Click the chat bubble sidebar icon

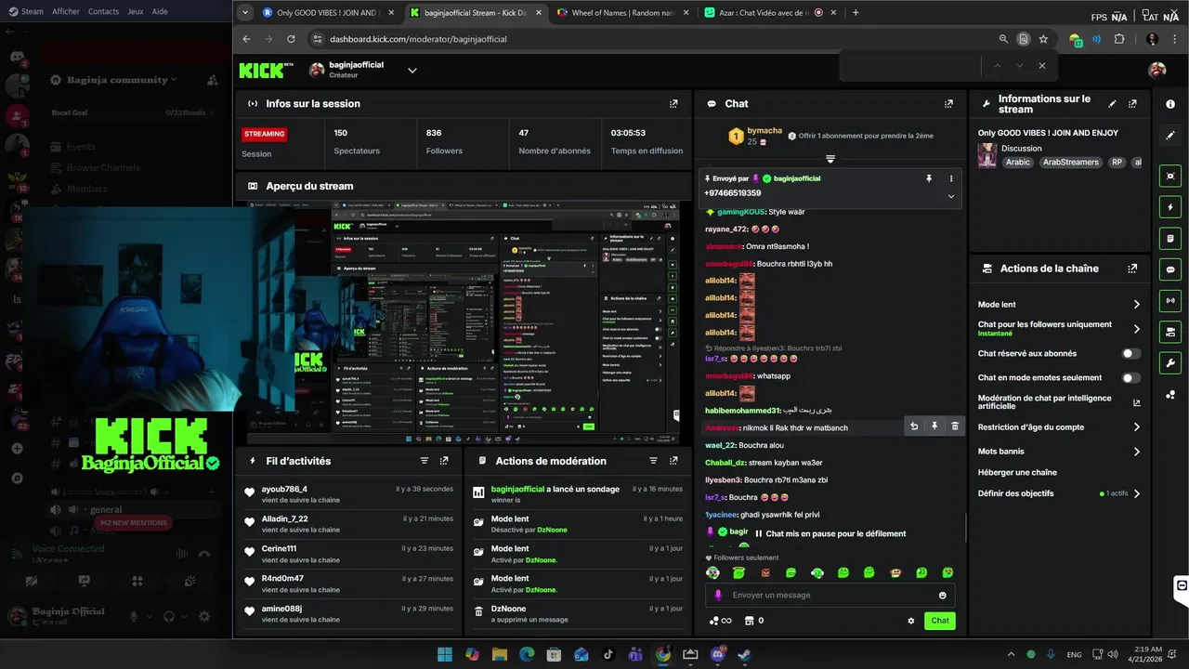1170,269
